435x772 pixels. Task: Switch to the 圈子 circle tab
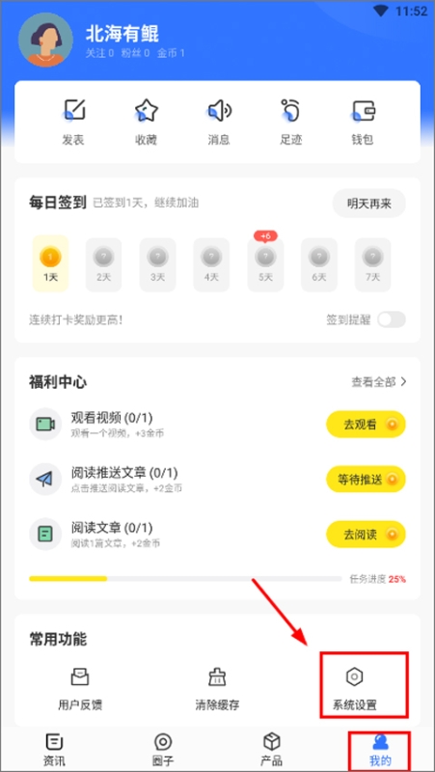tap(163, 751)
